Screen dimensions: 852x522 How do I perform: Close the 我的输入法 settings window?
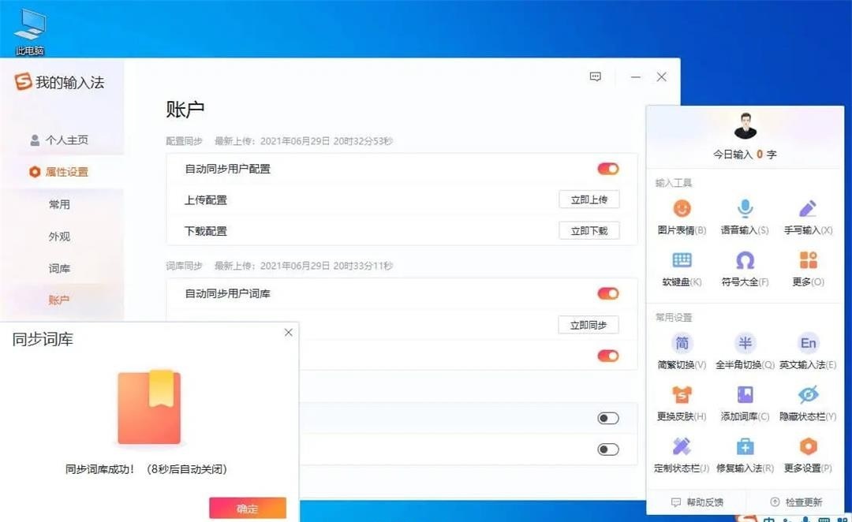[x=661, y=77]
